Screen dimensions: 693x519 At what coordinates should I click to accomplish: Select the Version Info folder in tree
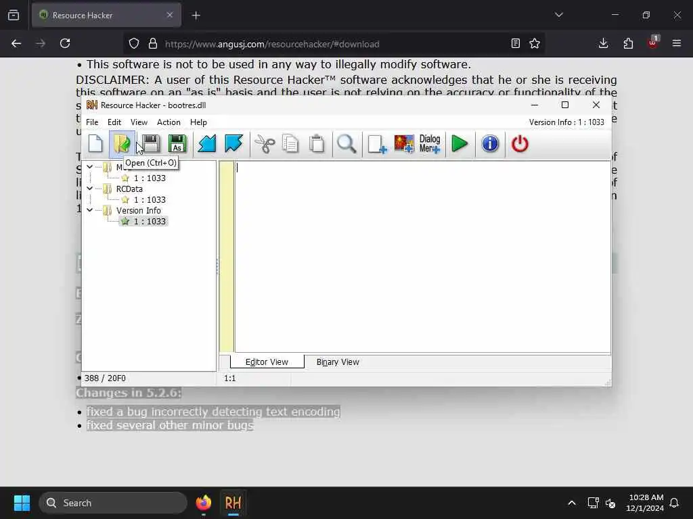(138, 211)
